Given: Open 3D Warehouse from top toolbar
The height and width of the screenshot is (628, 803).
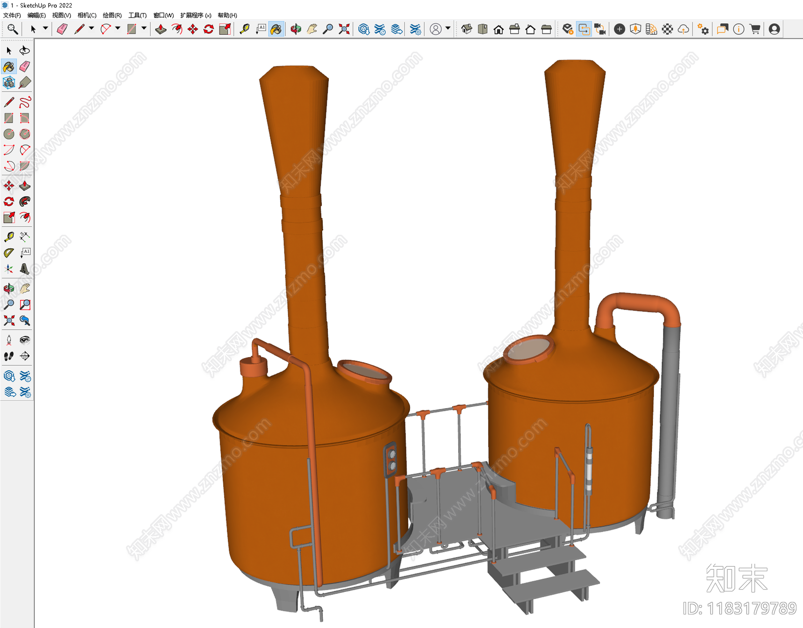Looking at the screenshot, I should (x=364, y=29).
